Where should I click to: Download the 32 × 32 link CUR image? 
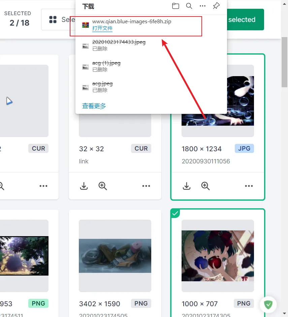click(x=84, y=186)
